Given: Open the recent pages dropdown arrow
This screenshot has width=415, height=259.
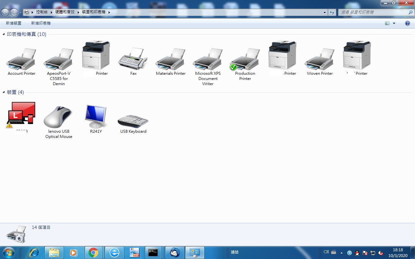Looking at the screenshot, I should [x=20, y=12].
